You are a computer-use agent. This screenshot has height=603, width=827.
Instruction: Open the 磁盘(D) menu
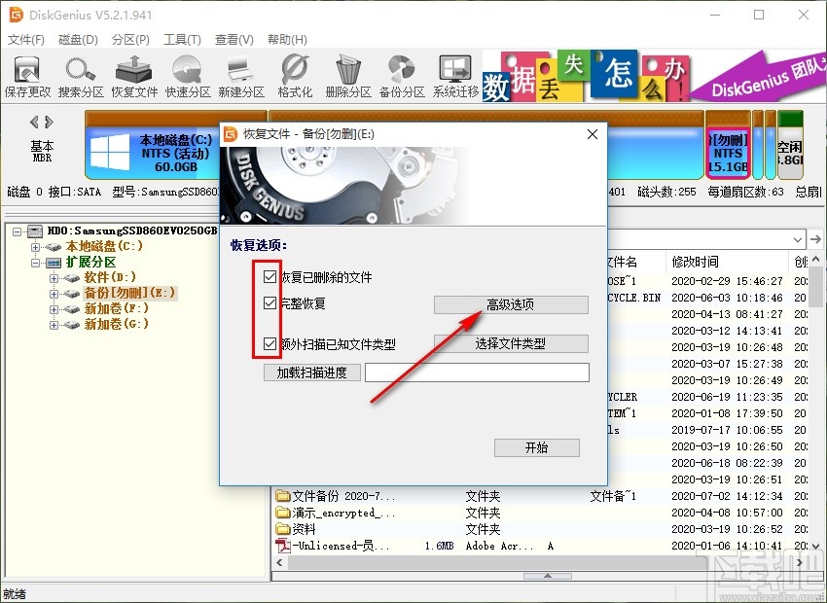pyautogui.click(x=78, y=40)
